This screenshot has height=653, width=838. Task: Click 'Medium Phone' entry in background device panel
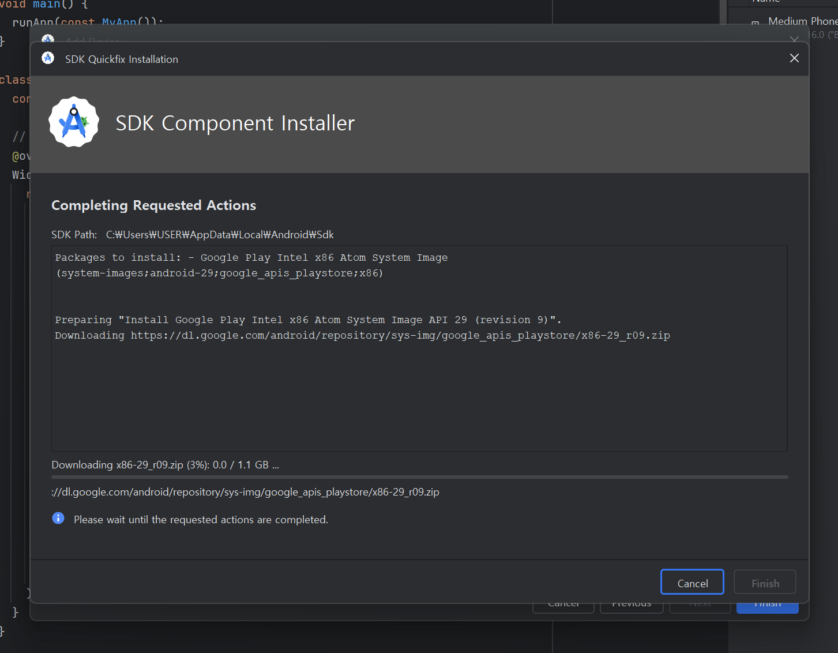802,21
